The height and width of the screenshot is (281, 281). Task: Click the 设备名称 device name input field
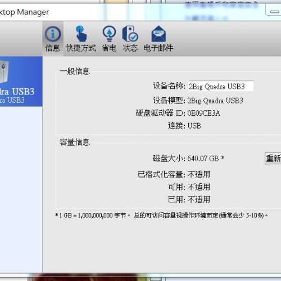[x=221, y=87]
